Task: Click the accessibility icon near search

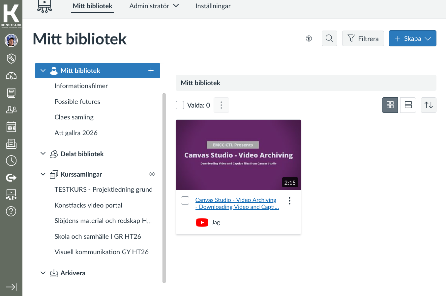Action: (309, 38)
